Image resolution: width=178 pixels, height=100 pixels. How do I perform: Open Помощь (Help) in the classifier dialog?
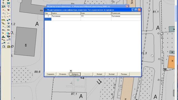point(124,74)
